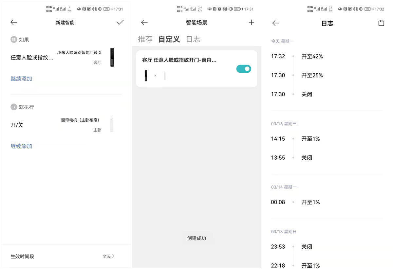The height and width of the screenshot is (269, 393).
Task: Switch to the 日志 tab in 智能场景
Action: [193, 39]
